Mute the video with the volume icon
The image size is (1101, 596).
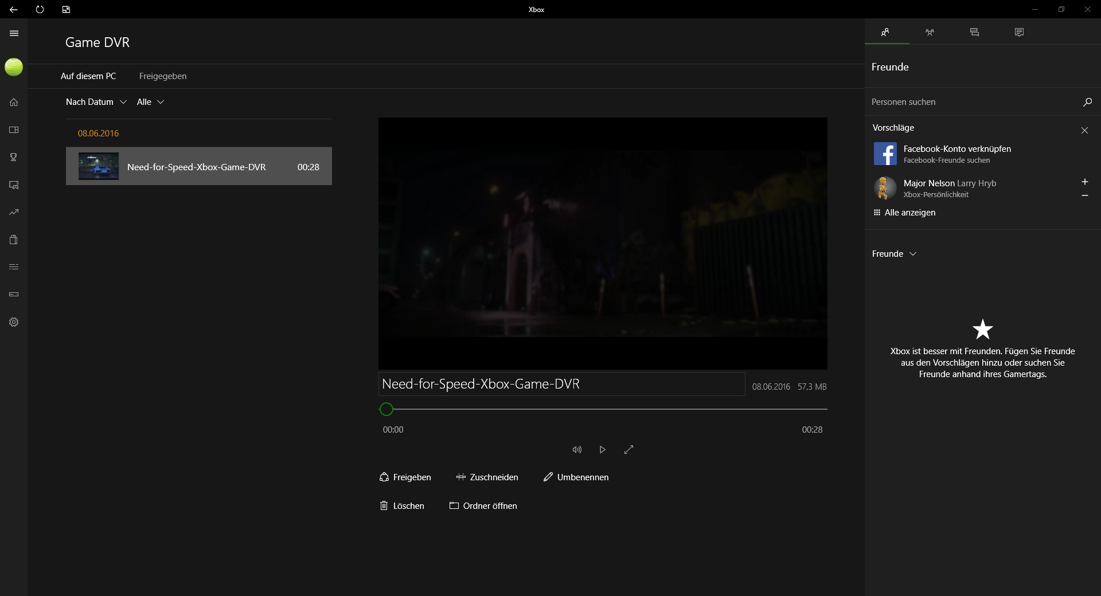pyautogui.click(x=577, y=450)
